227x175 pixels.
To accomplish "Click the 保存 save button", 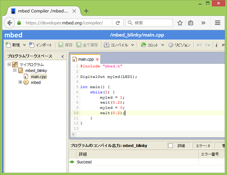I will [65, 45].
